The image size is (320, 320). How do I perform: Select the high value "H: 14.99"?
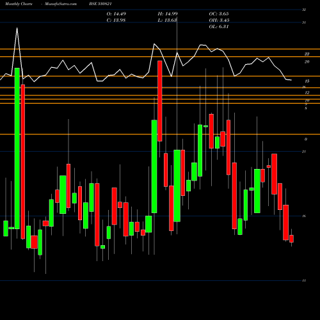[168, 14]
